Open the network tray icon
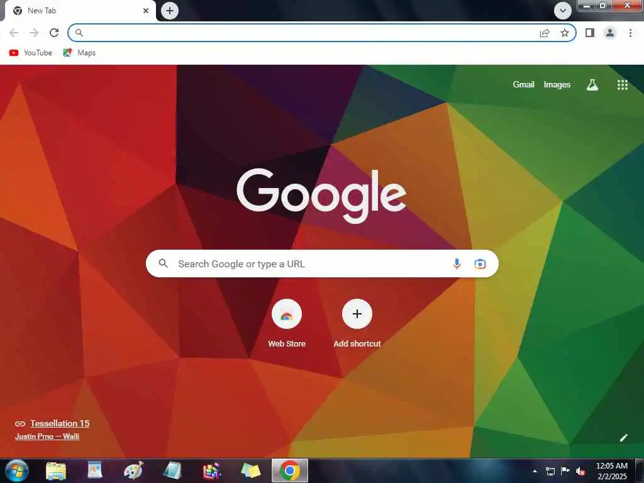 [x=550, y=471]
